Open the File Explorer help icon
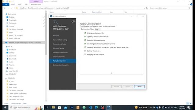195x110 pixels. click(x=191, y=4)
